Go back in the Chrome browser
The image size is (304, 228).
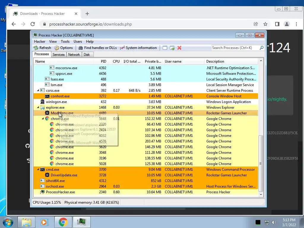pos(14,24)
